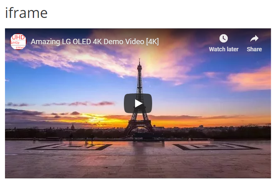Click the left maze pattern on the plaza pavement
The width and height of the screenshot is (276, 183).
69,147
